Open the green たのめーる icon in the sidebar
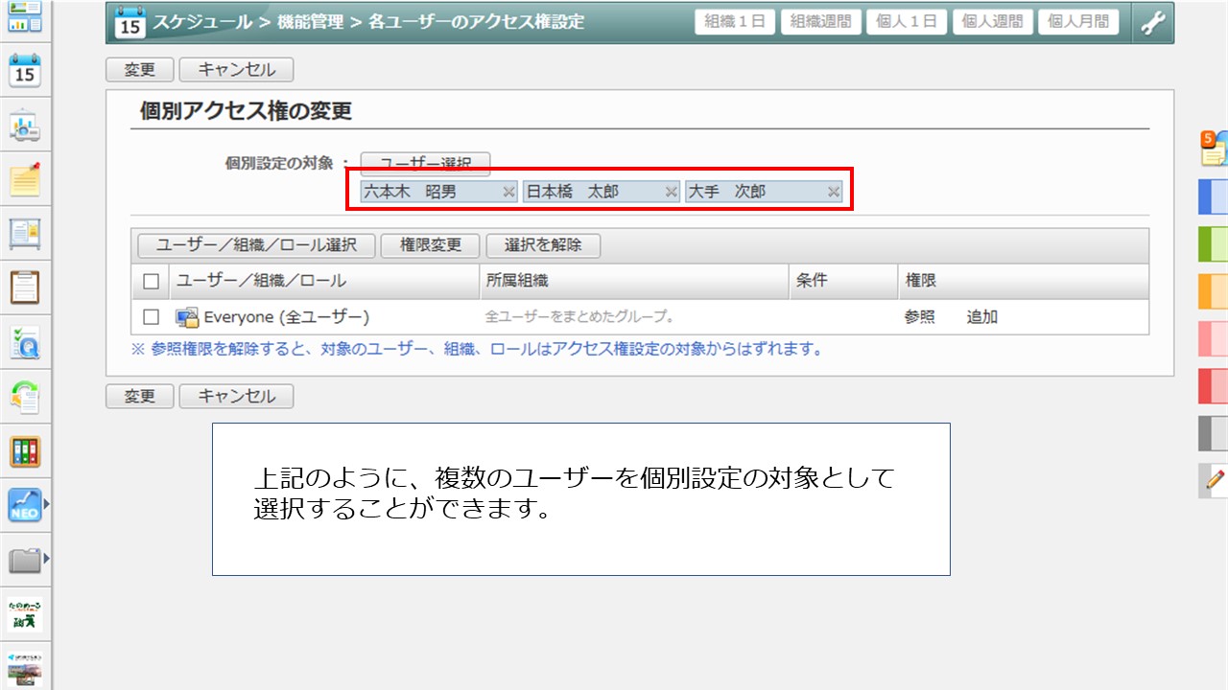 pos(25,614)
